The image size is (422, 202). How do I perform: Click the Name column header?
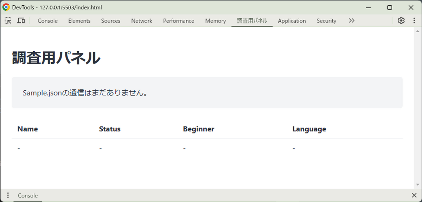[27, 129]
